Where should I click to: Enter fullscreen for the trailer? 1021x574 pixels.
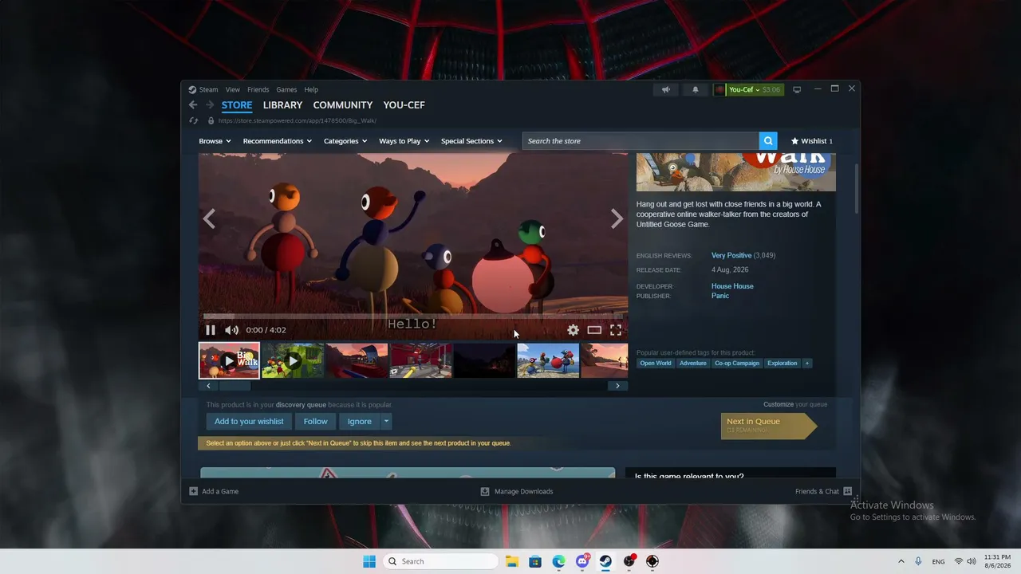(616, 330)
